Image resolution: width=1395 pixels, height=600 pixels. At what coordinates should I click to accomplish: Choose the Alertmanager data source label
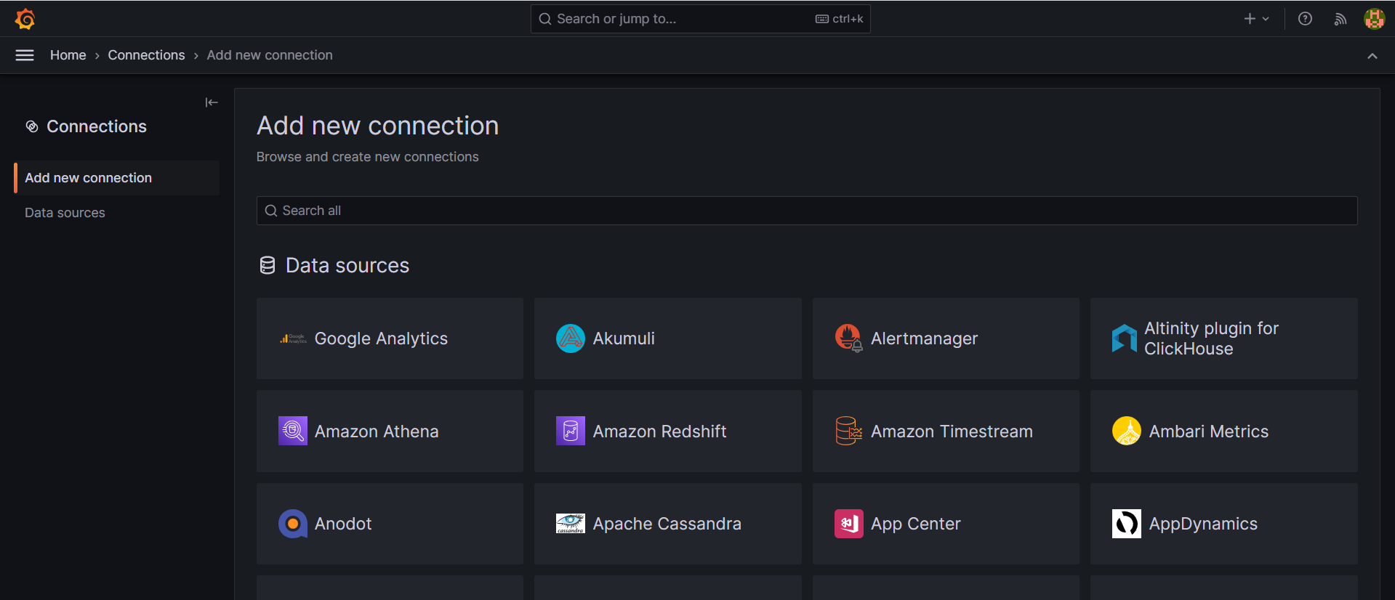(x=924, y=338)
